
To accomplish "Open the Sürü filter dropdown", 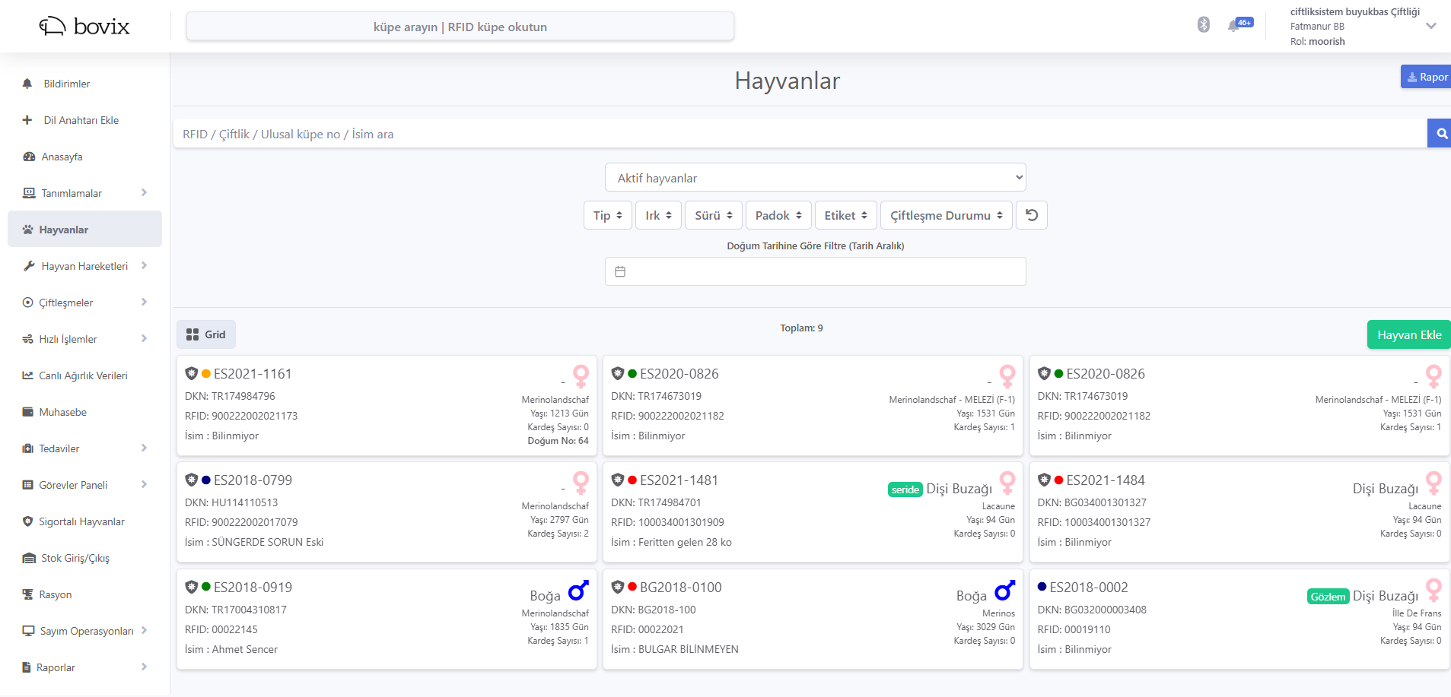I will click(x=713, y=215).
